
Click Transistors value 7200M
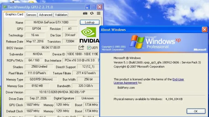click(70, 41)
